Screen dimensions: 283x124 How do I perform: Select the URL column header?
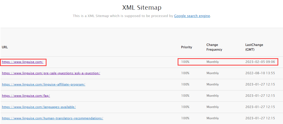[5, 47]
